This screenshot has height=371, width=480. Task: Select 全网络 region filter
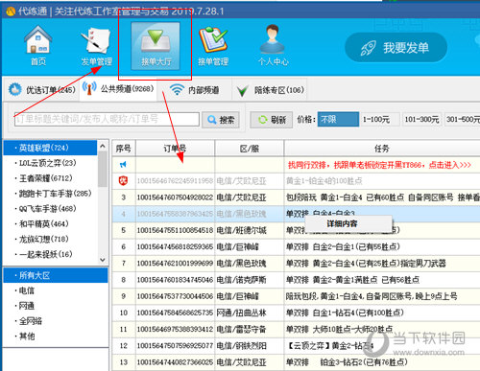[56, 321]
